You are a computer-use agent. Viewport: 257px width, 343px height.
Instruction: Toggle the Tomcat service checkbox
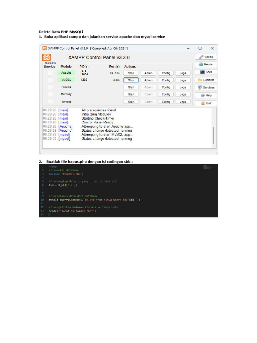pos(50,102)
